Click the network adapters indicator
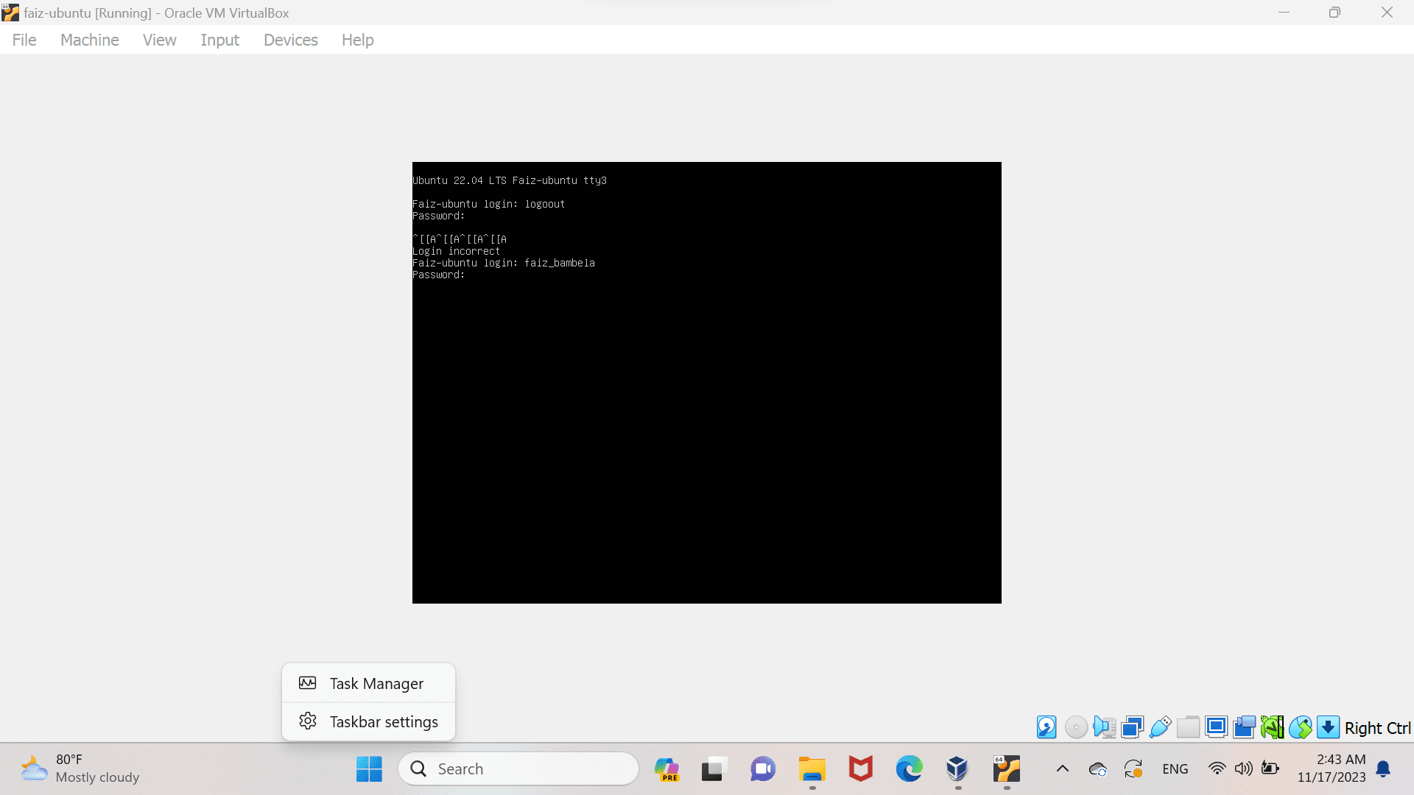The image size is (1414, 795). pyautogui.click(x=1132, y=727)
